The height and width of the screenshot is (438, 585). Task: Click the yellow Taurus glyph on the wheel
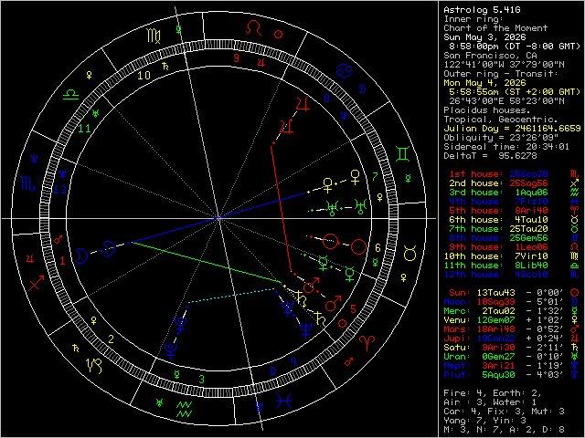(410, 254)
